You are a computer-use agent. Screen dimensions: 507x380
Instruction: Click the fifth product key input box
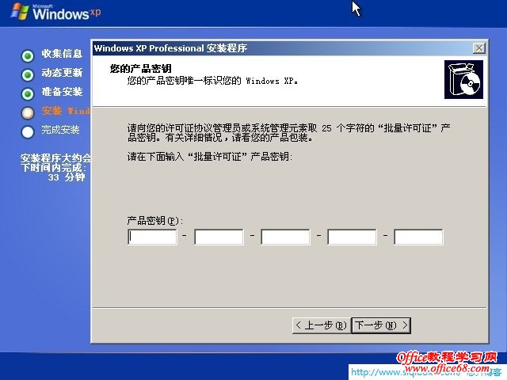coord(419,237)
